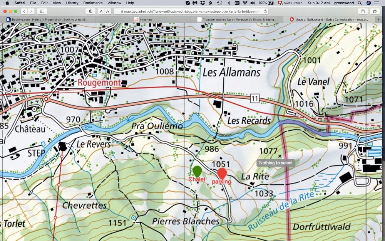Open the Bluetooth menu bar icon
Viewport: 385px width, 241px height.
(229, 3)
